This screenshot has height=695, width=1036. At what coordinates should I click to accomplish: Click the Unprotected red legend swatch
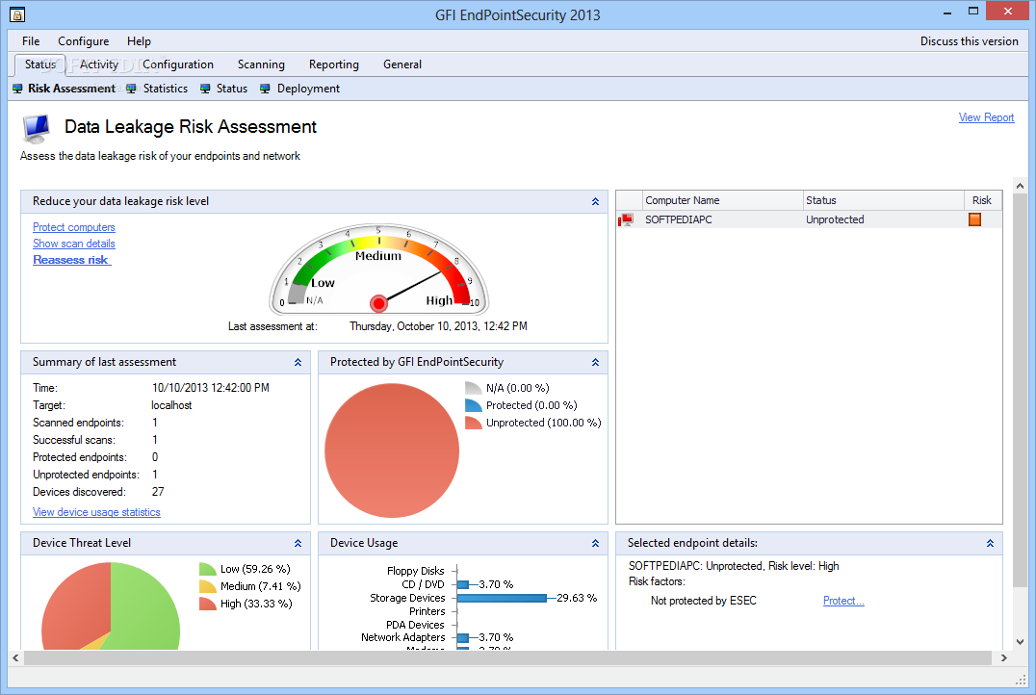click(x=473, y=423)
